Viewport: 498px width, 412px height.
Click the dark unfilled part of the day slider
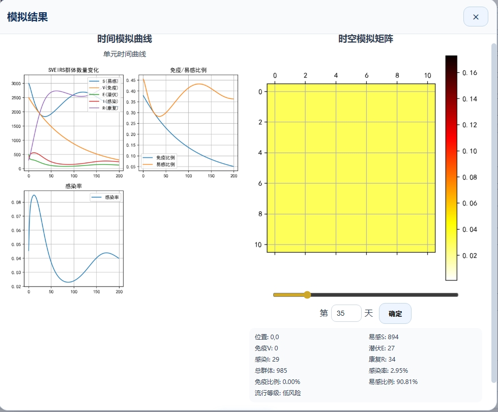point(387,295)
